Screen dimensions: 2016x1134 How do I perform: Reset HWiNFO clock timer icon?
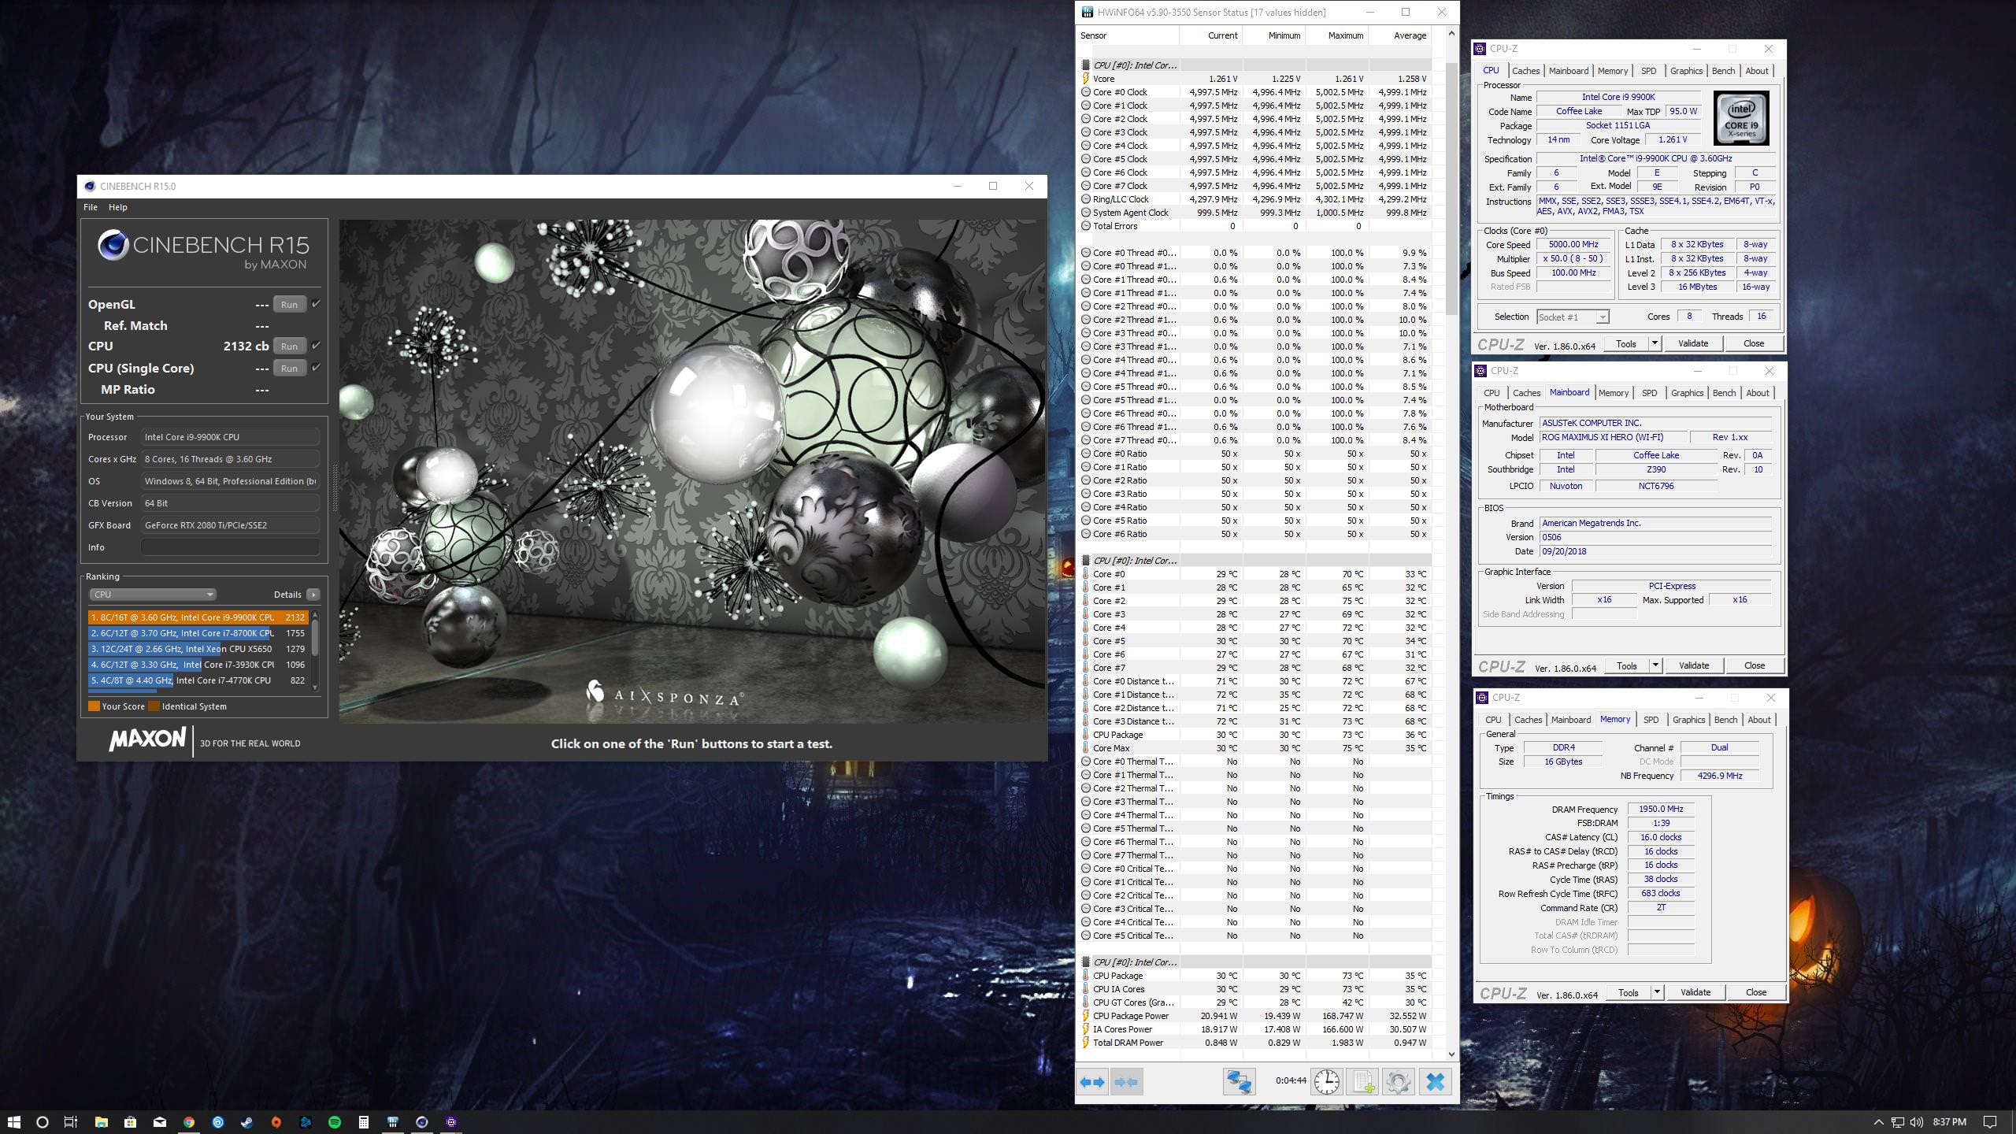tap(1326, 1081)
